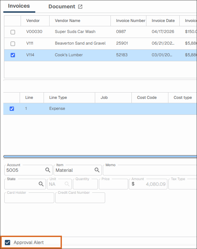Click the State field search icon
Viewport: 197px width, 249px height.
click(41, 184)
